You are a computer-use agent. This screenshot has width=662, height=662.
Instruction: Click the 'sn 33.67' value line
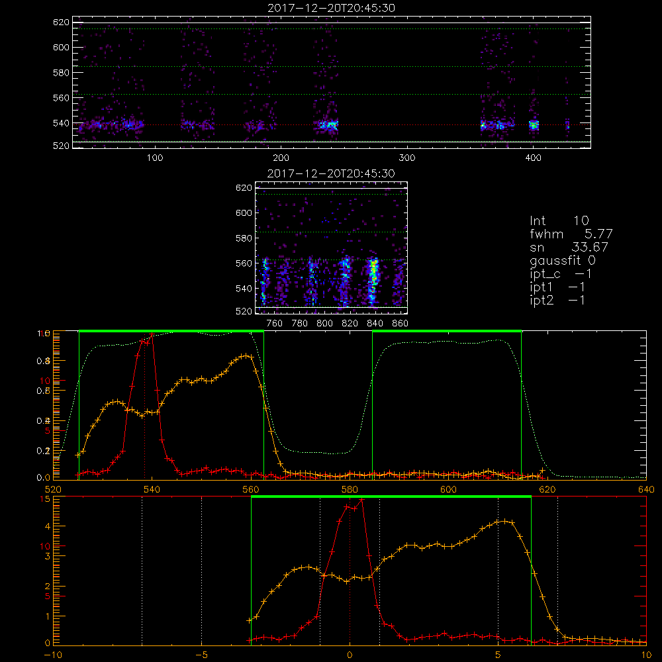pos(569,248)
